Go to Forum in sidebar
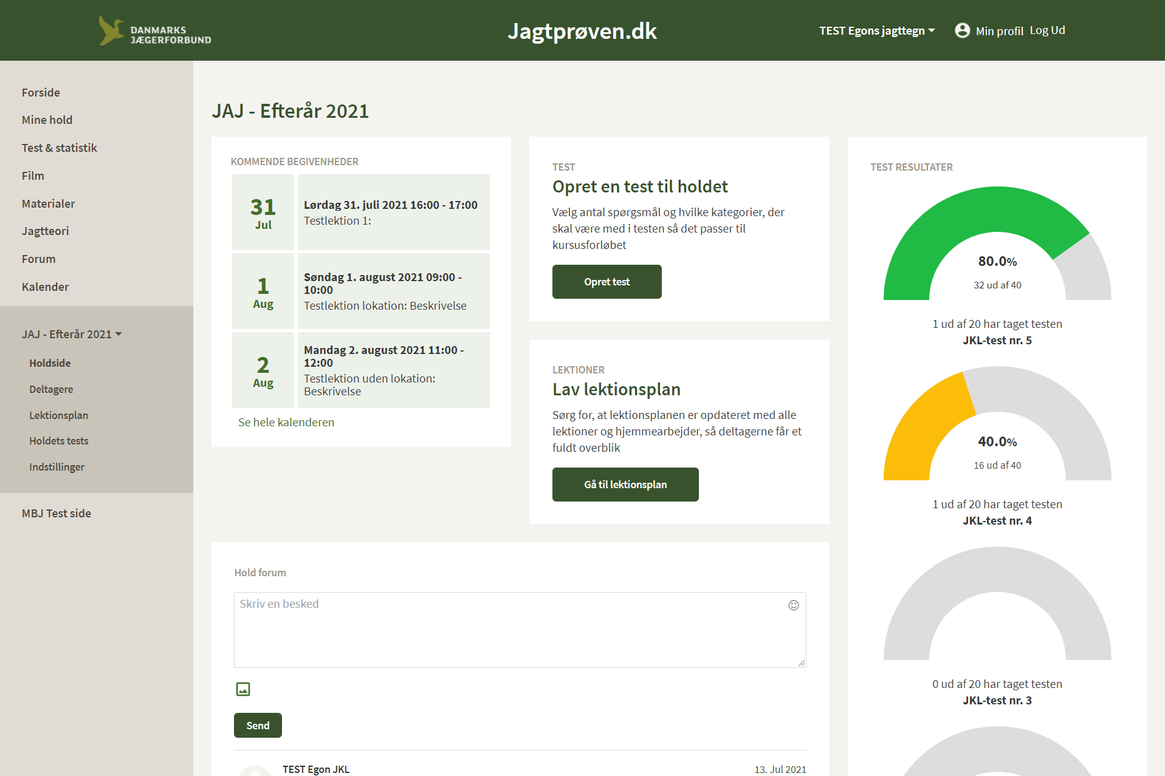The image size is (1165, 776). tap(38, 259)
